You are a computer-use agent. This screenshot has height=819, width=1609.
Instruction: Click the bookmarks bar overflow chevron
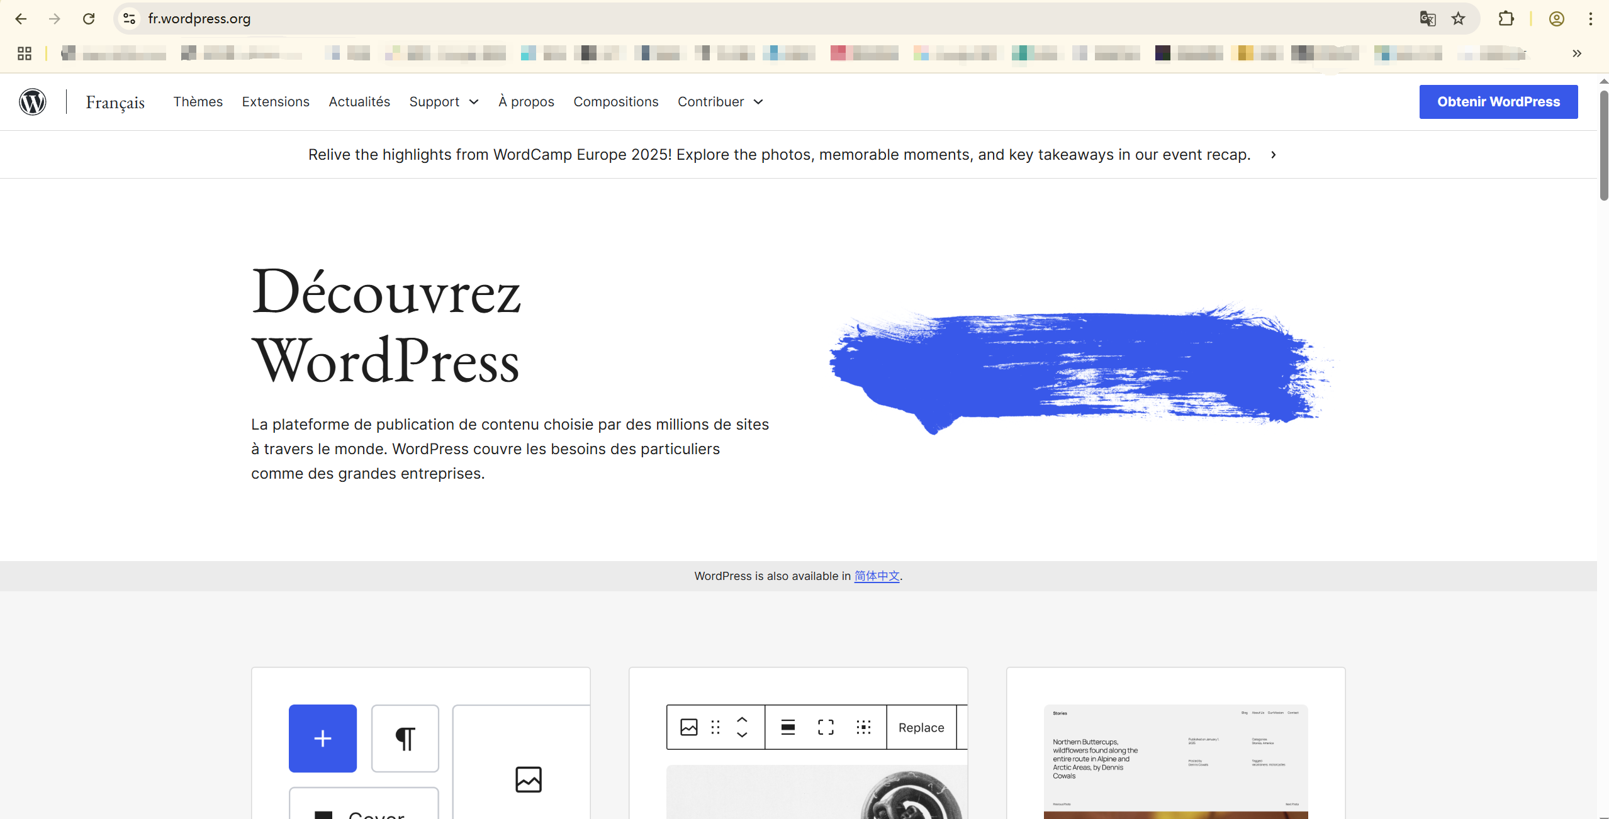click(1576, 53)
